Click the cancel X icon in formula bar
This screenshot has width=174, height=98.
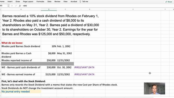12,6
